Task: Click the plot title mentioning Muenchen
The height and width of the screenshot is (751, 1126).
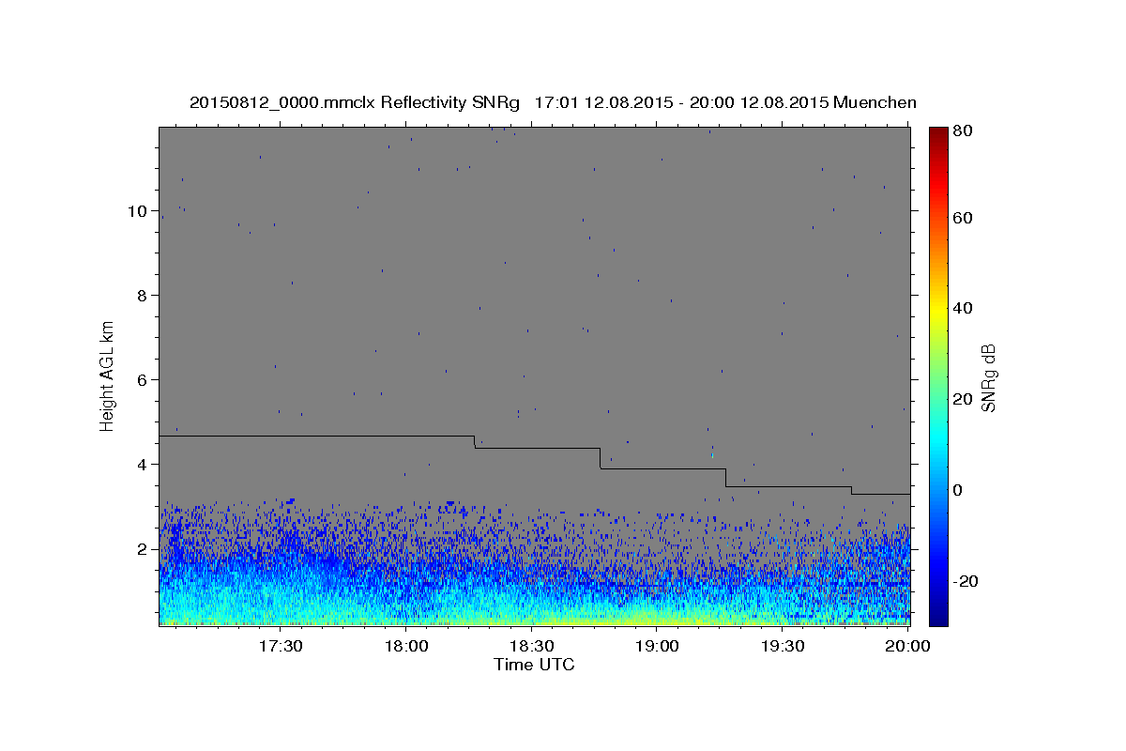Action: click(x=553, y=102)
